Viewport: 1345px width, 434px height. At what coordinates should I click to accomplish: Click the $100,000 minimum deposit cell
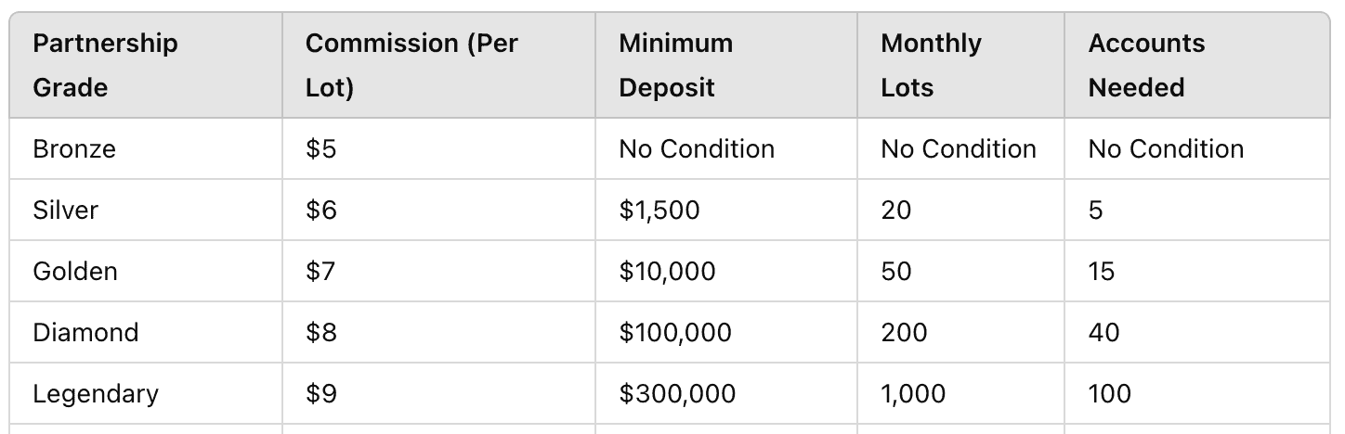tap(675, 332)
